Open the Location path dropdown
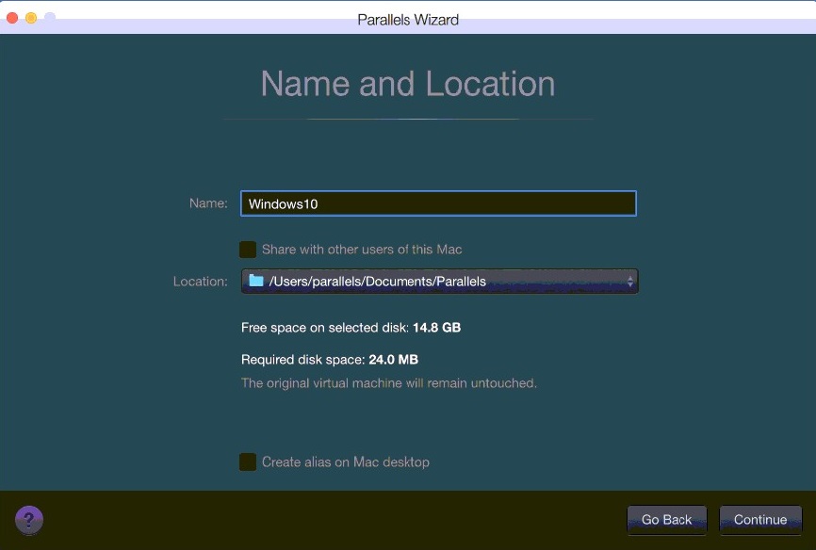 pos(439,281)
